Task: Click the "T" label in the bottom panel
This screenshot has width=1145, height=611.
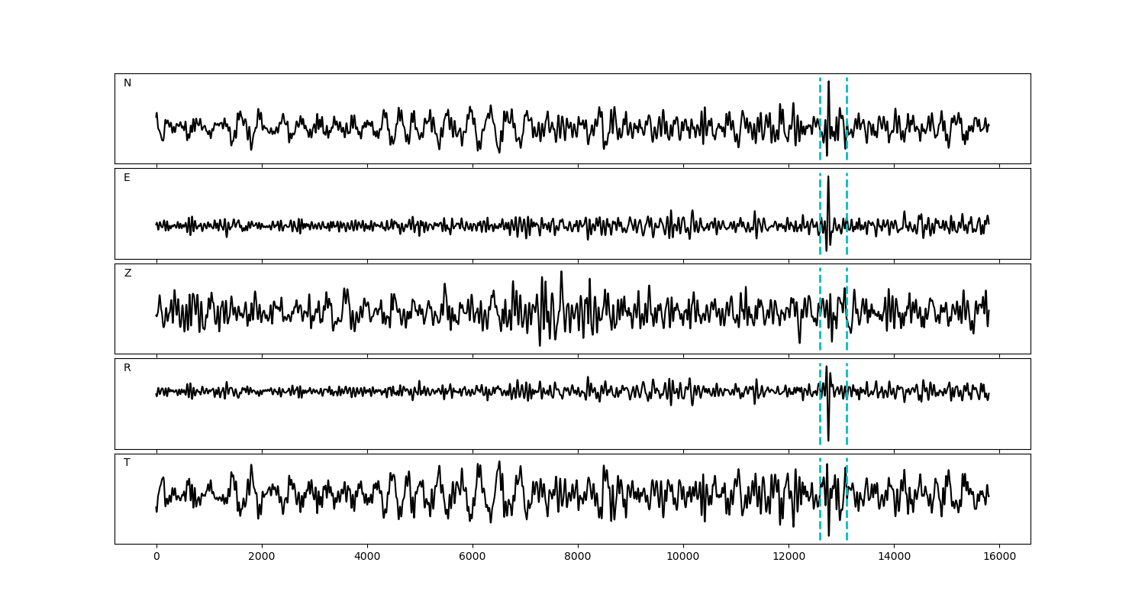Action: click(127, 463)
